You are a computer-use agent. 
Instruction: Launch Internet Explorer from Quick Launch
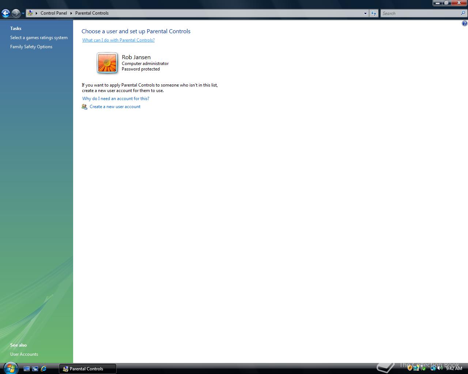click(x=44, y=369)
